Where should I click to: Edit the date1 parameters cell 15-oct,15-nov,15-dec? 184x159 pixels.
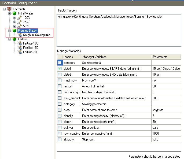click(x=166, y=69)
